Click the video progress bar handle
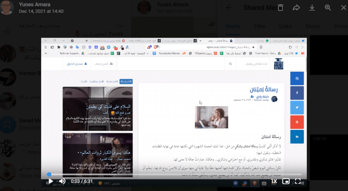This screenshot has width=348, height=191. pyautogui.click(x=49, y=174)
